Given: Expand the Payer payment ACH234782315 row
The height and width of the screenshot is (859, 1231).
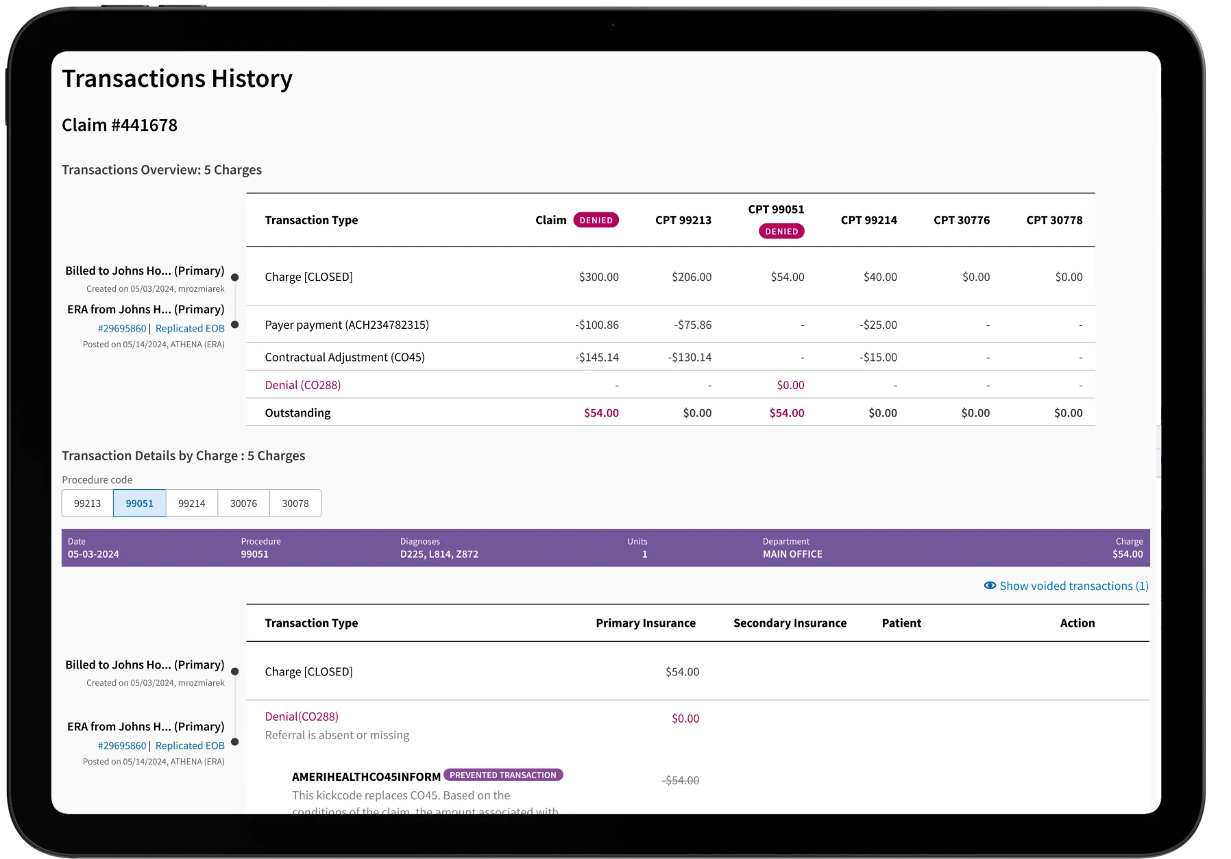Looking at the screenshot, I should [x=346, y=324].
